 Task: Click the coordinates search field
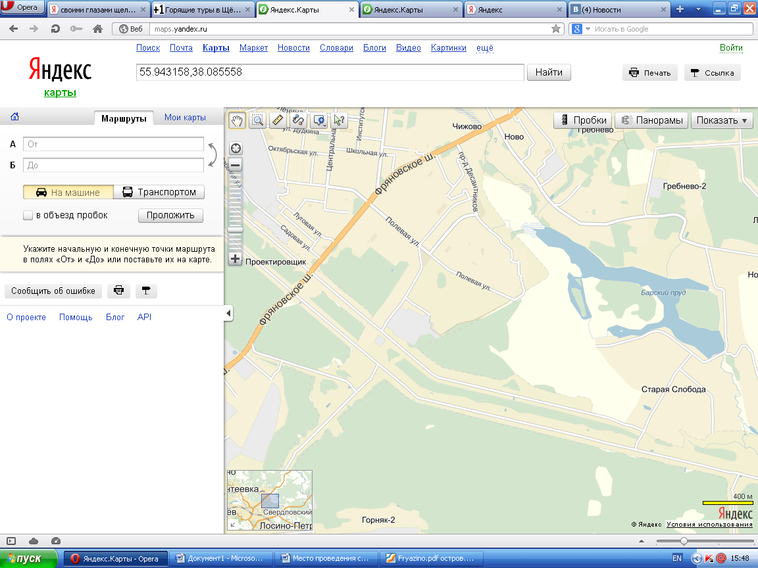(330, 72)
